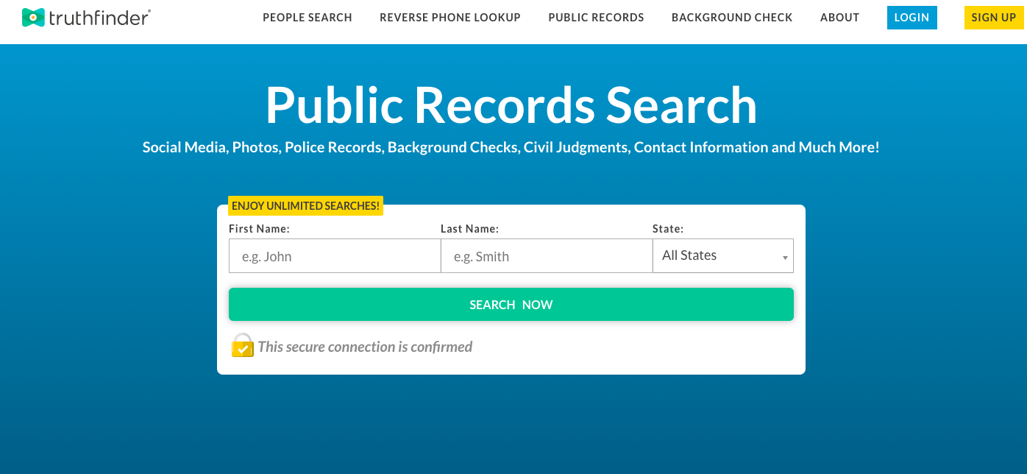Click the blue Login button
This screenshot has height=474, width=1027.
click(x=912, y=18)
